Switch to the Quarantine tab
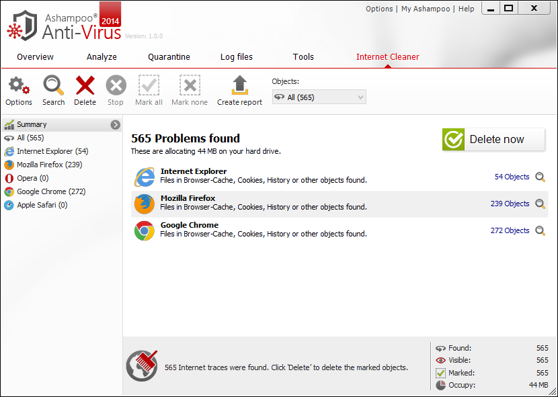This screenshot has height=397, width=558. coord(169,57)
